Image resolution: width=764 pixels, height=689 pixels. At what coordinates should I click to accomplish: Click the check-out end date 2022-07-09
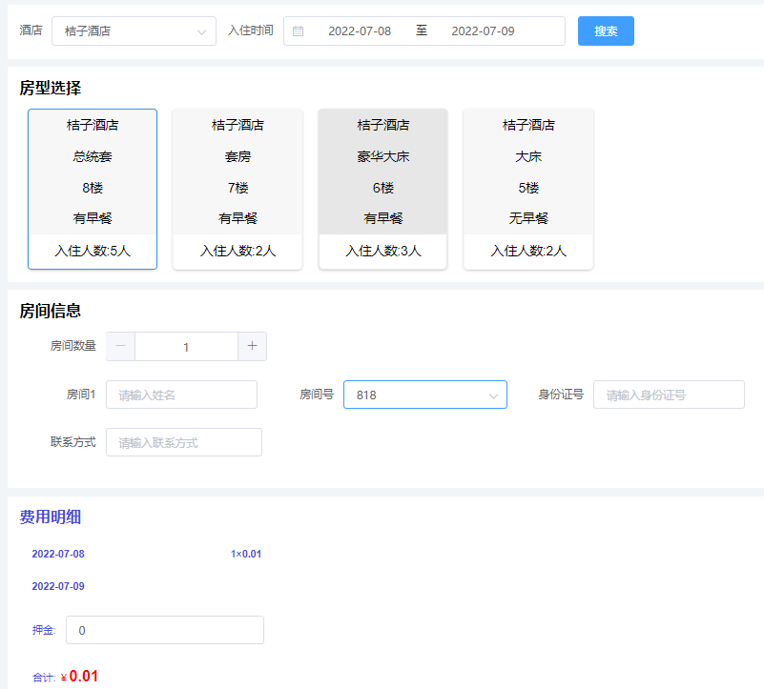(483, 31)
